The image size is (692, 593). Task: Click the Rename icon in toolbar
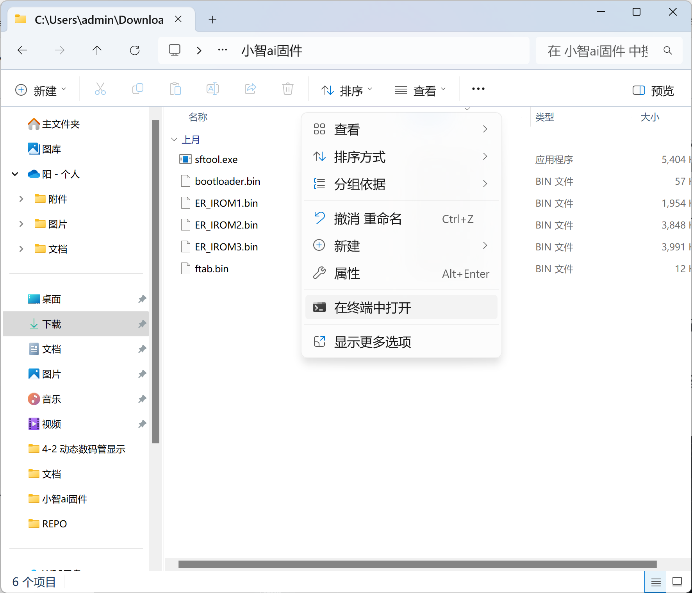[213, 89]
